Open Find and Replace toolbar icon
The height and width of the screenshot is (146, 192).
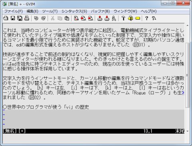click(x=76, y=18)
